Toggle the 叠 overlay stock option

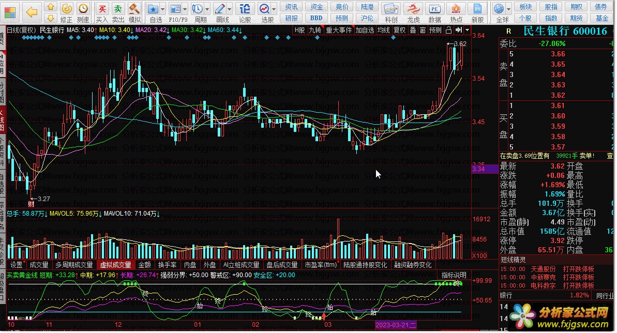coord(413,30)
